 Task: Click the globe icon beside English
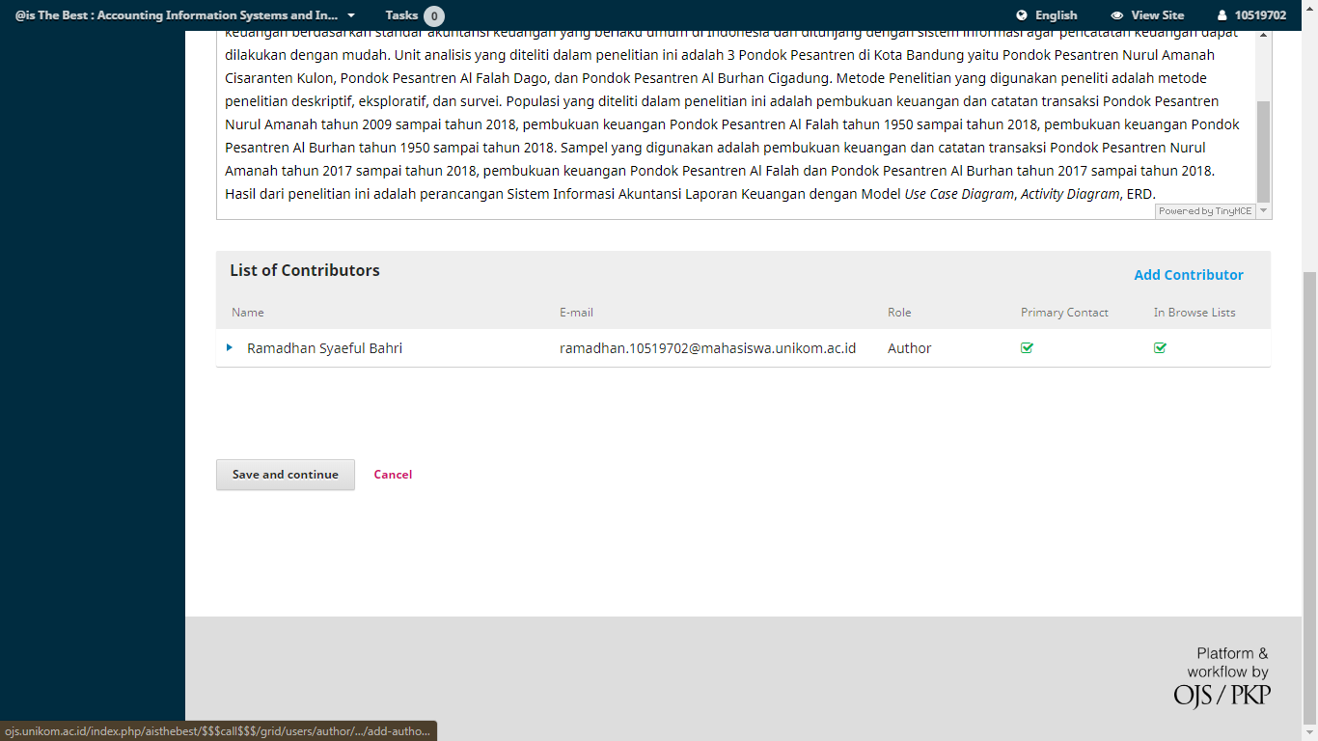[1022, 15]
